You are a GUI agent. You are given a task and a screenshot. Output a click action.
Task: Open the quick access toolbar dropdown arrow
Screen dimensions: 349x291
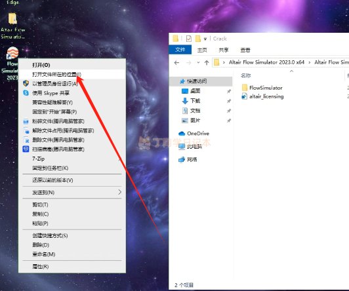pos(205,39)
